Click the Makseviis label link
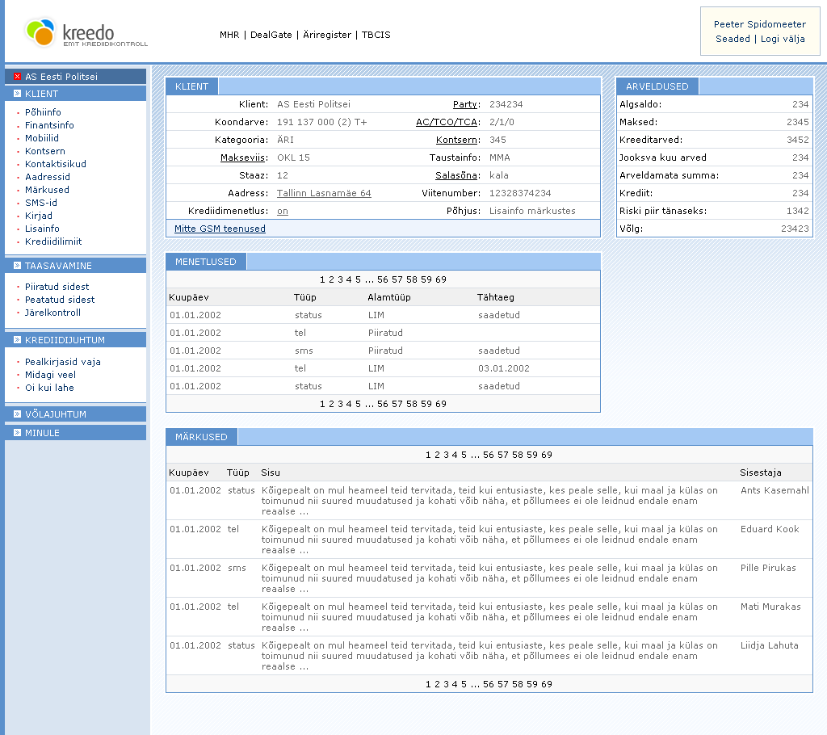Image resolution: width=827 pixels, height=735 pixels. click(244, 157)
